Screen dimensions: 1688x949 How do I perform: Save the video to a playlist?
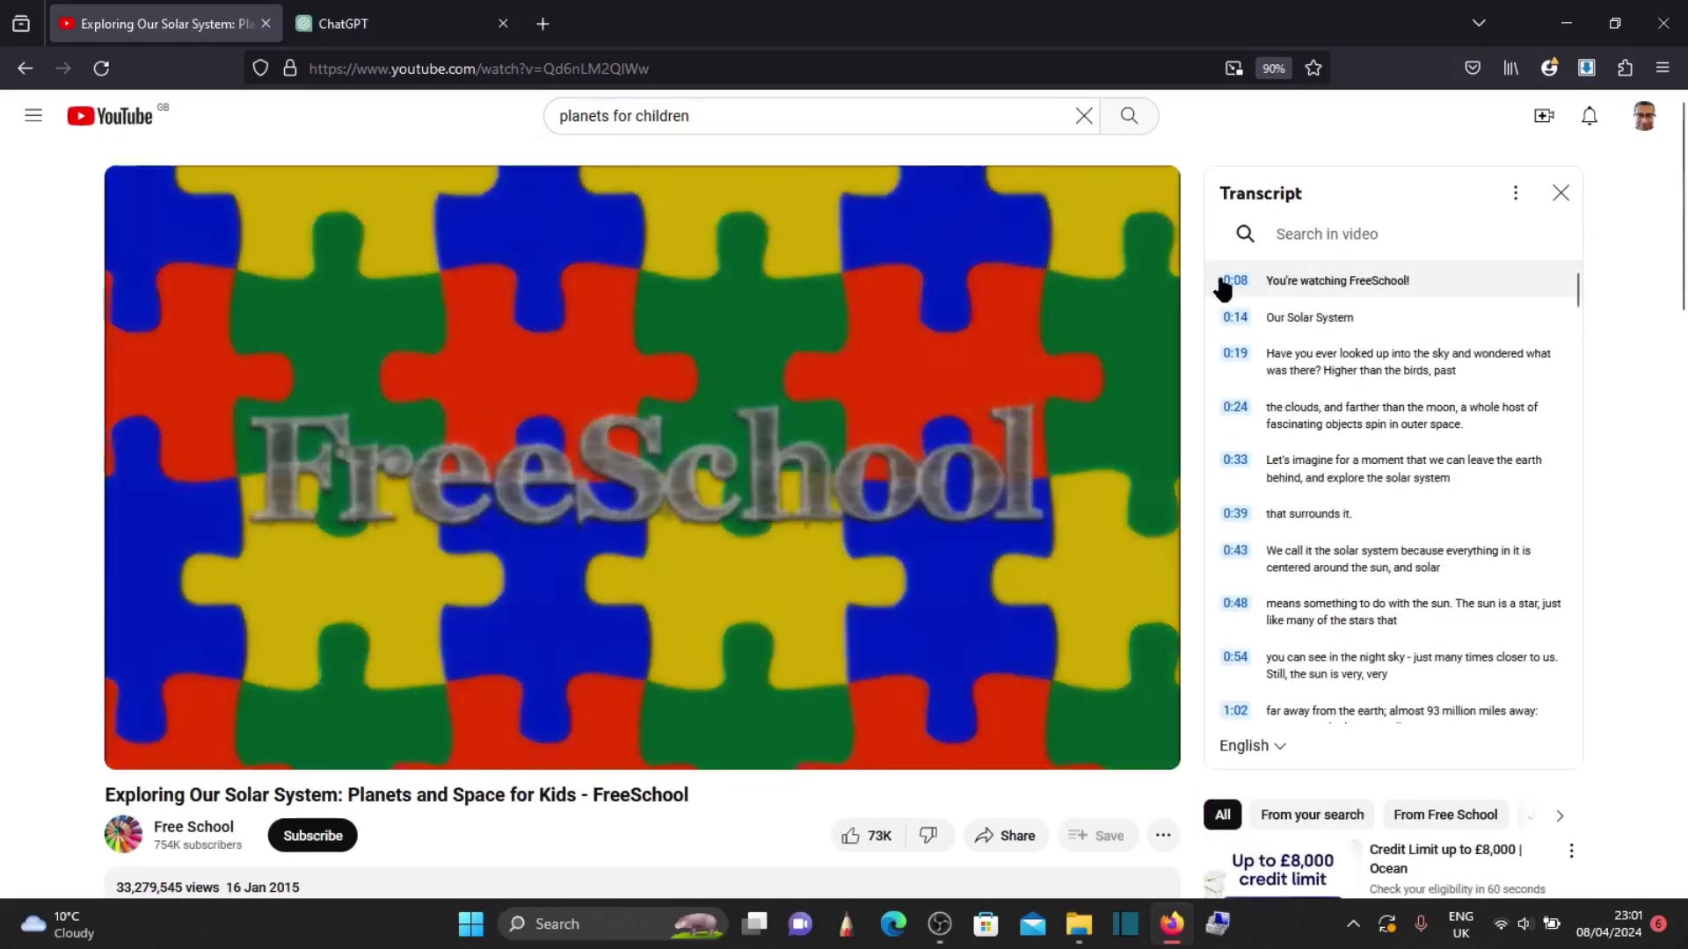click(x=1096, y=836)
